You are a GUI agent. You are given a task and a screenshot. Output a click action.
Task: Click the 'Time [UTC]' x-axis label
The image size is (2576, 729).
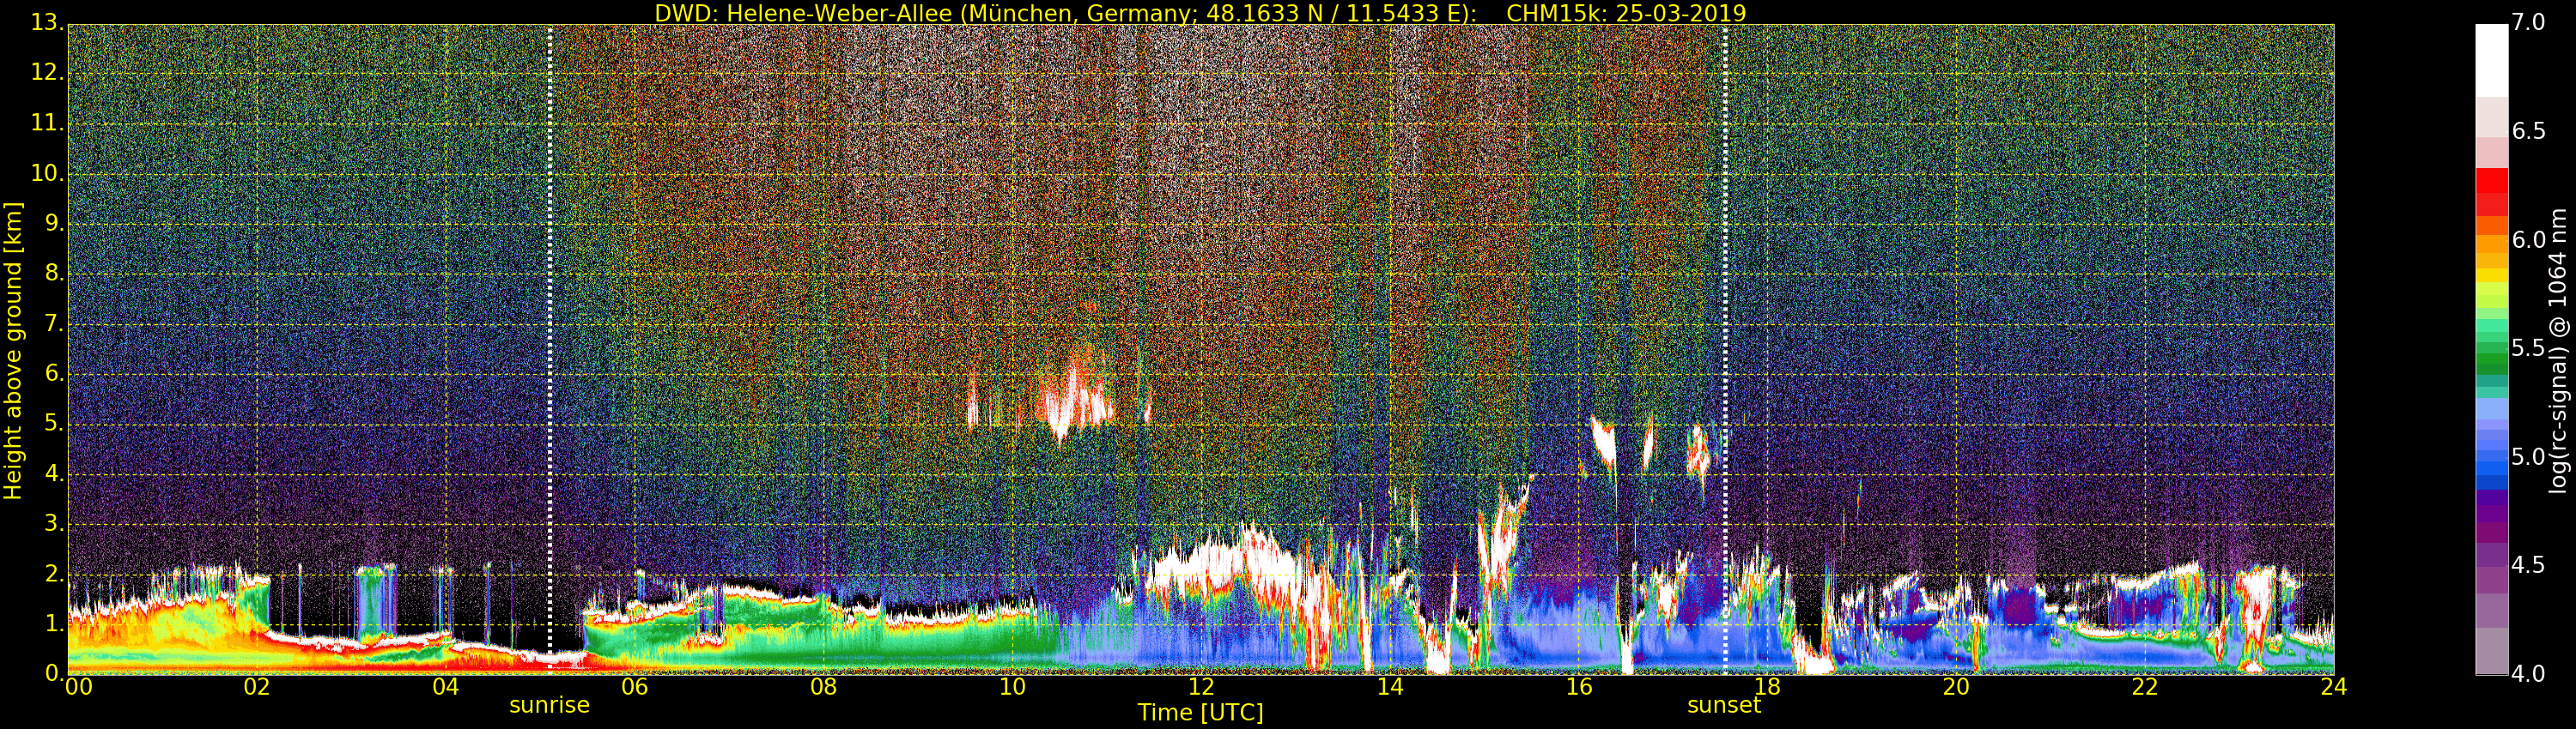pos(1200,712)
